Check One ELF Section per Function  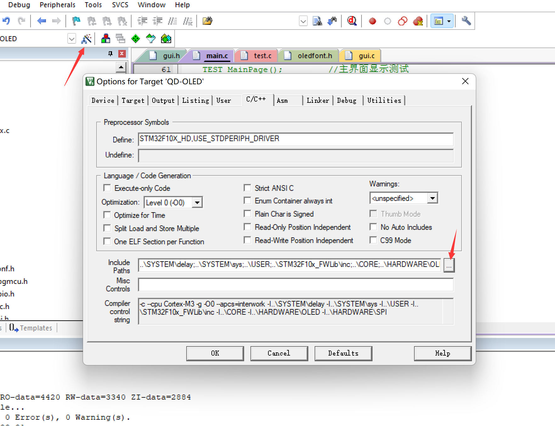coord(107,241)
